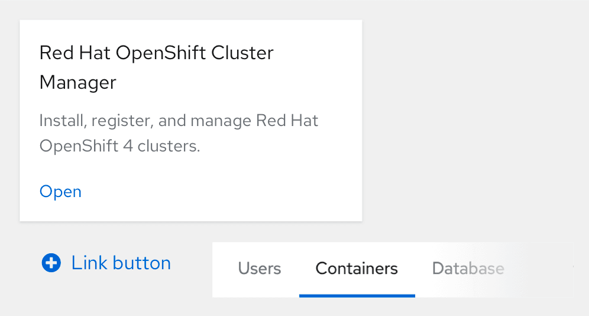Click empty tab bar area left of Users
589x316 pixels.
click(x=224, y=269)
